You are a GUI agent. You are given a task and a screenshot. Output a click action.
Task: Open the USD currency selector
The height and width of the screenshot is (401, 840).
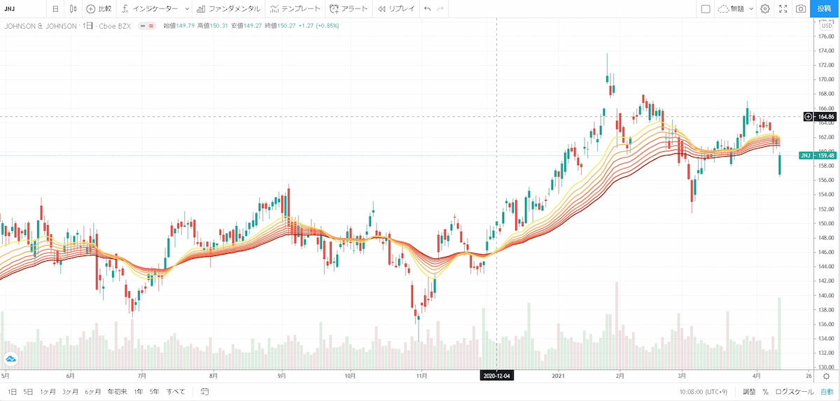tap(826, 26)
